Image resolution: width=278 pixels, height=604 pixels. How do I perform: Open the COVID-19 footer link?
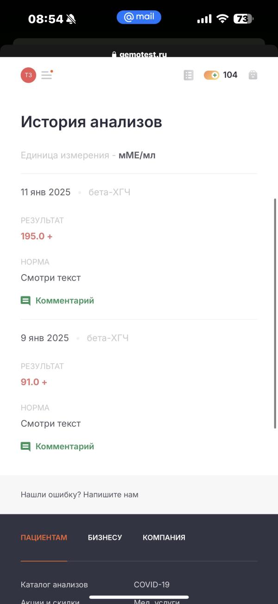pyautogui.click(x=152, y=584)
